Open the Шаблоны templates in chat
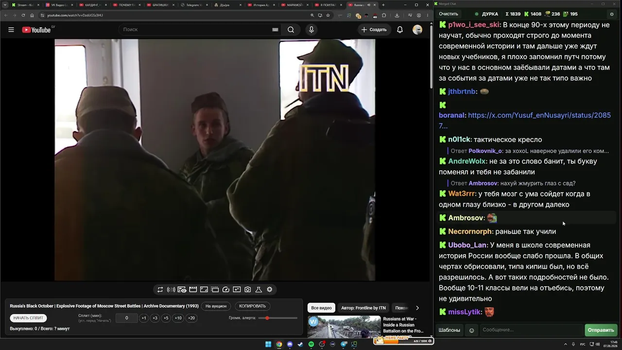622x350 pixels. click(x=449, y=330)
